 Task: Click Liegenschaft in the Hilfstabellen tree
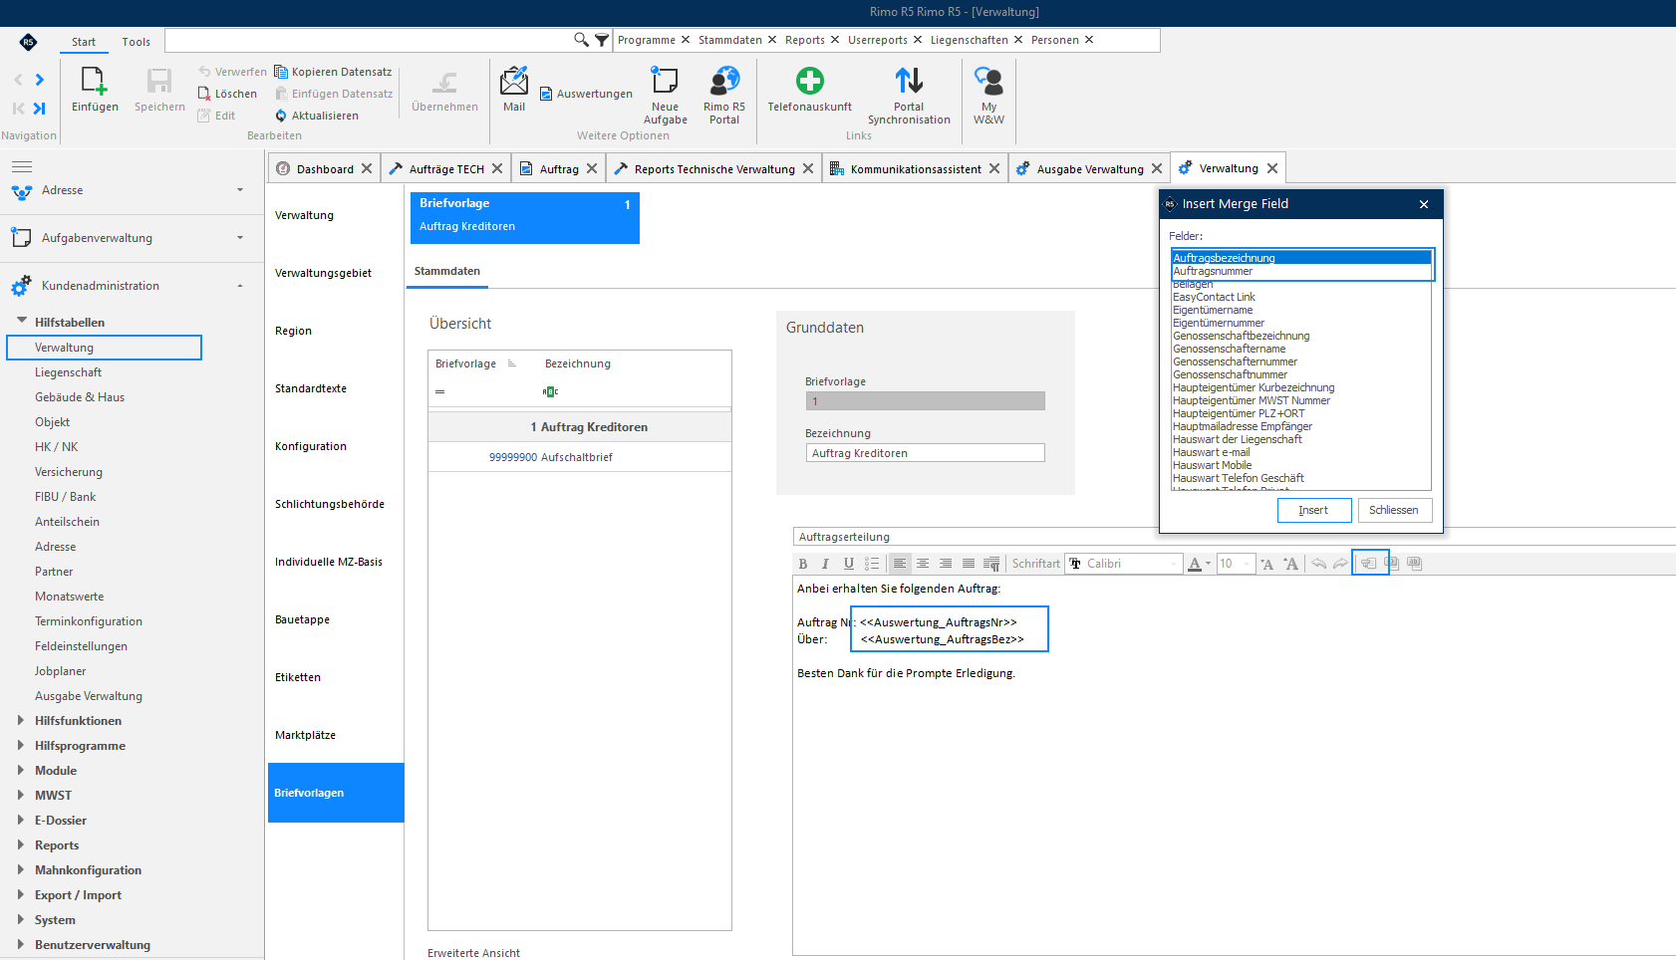[x=68, y=372]
